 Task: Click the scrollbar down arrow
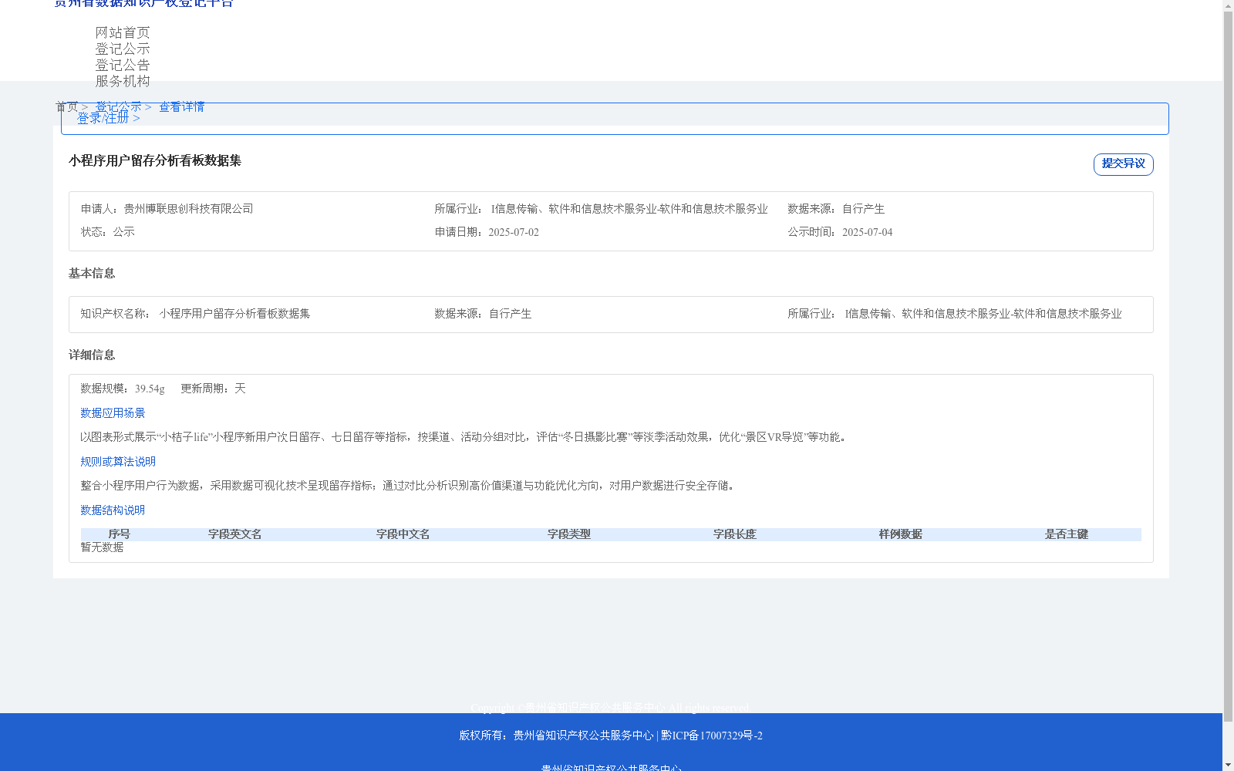click(x=1229, y=765)
